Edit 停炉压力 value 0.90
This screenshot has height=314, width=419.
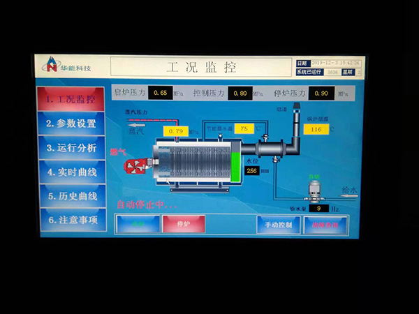pyautogui.click(x=321, y=94)
